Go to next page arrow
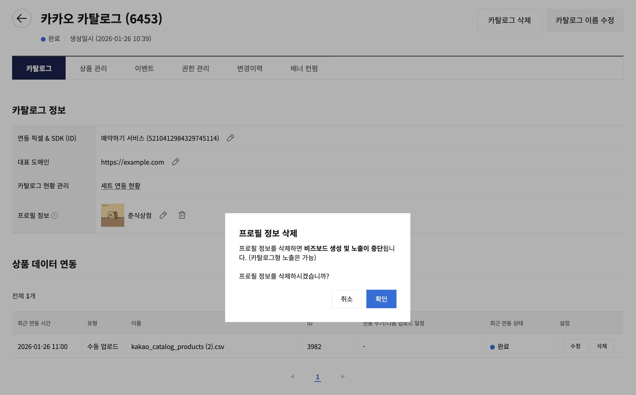 tap(343, 377)
